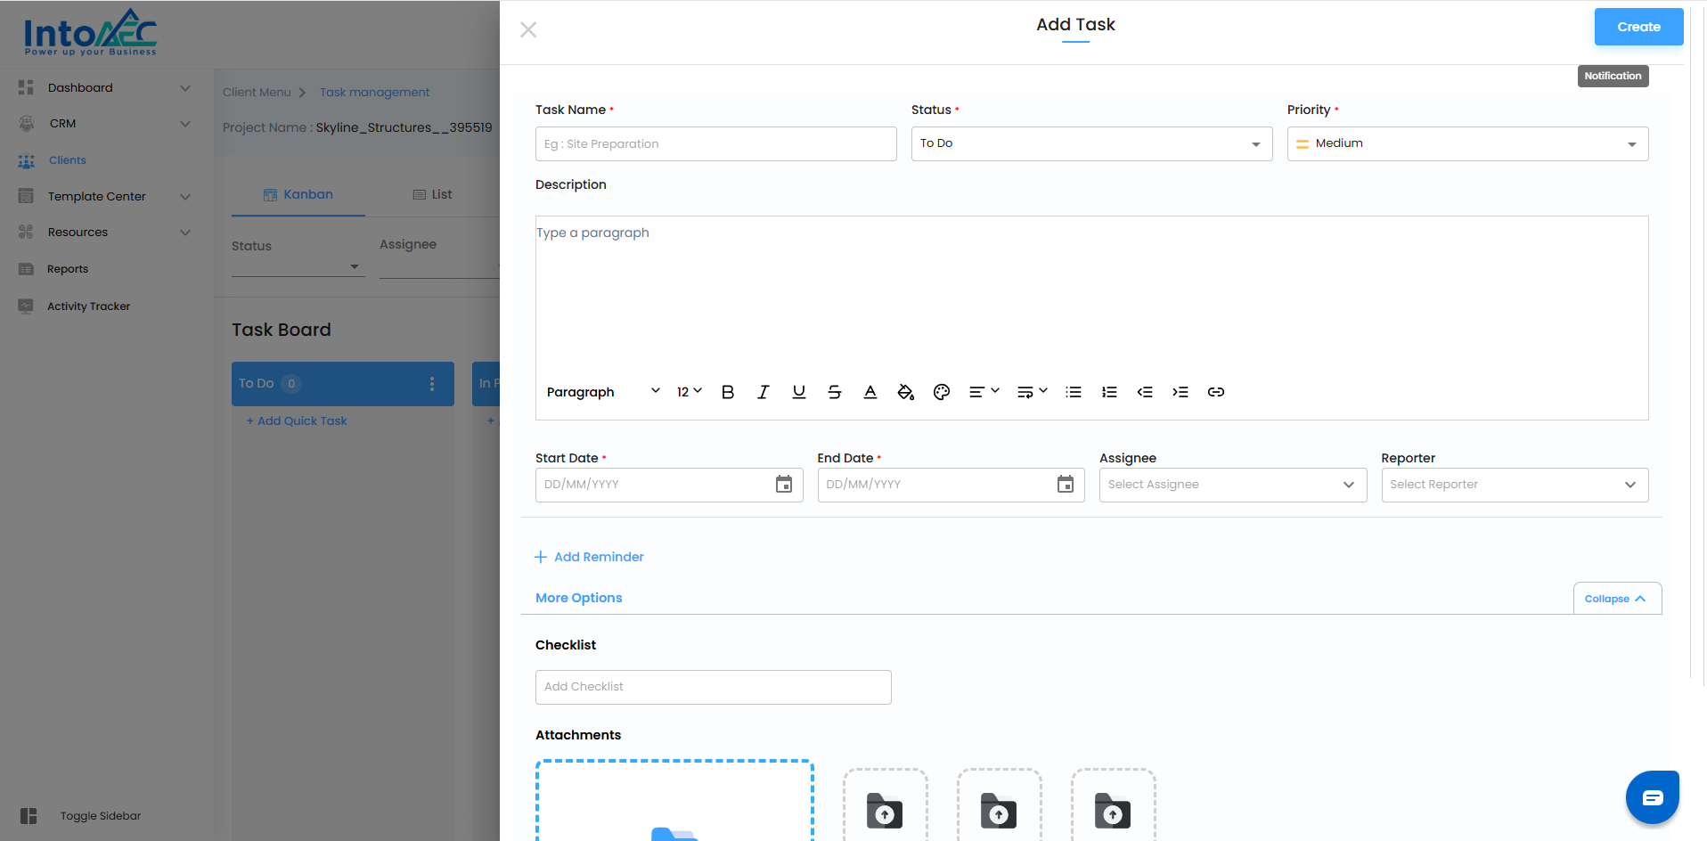This screenshot has height=841, width=1707.
Task: Click the Dashboard sidebar icon
Action: click(x=26, y=87)
